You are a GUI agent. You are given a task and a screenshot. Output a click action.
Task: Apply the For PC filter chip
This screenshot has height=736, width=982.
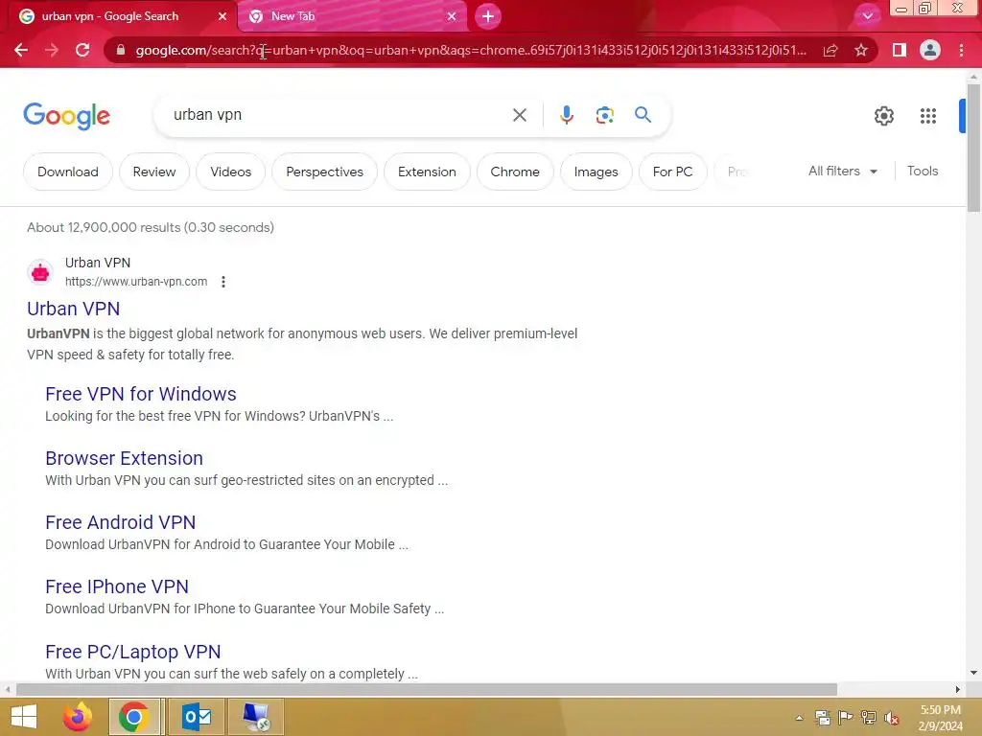pyautogui.click(x=672, y=172)
